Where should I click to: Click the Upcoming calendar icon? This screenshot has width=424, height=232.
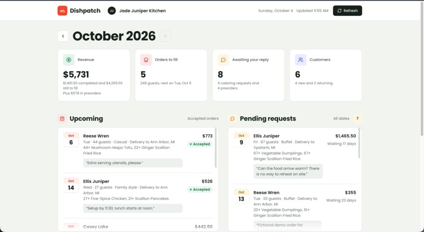[62, 119]
